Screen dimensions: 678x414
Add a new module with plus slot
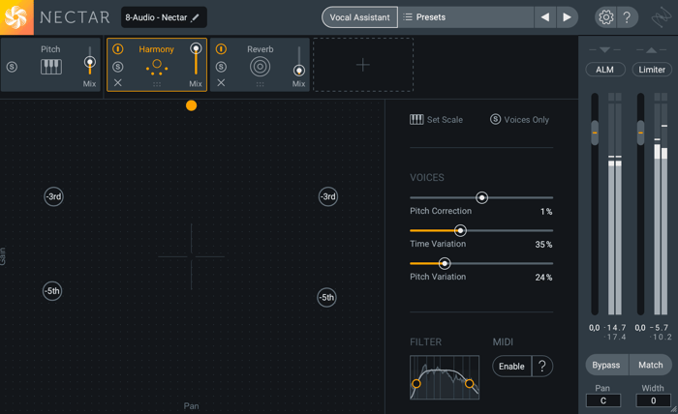pyautogui.click(x=363, y=65)
